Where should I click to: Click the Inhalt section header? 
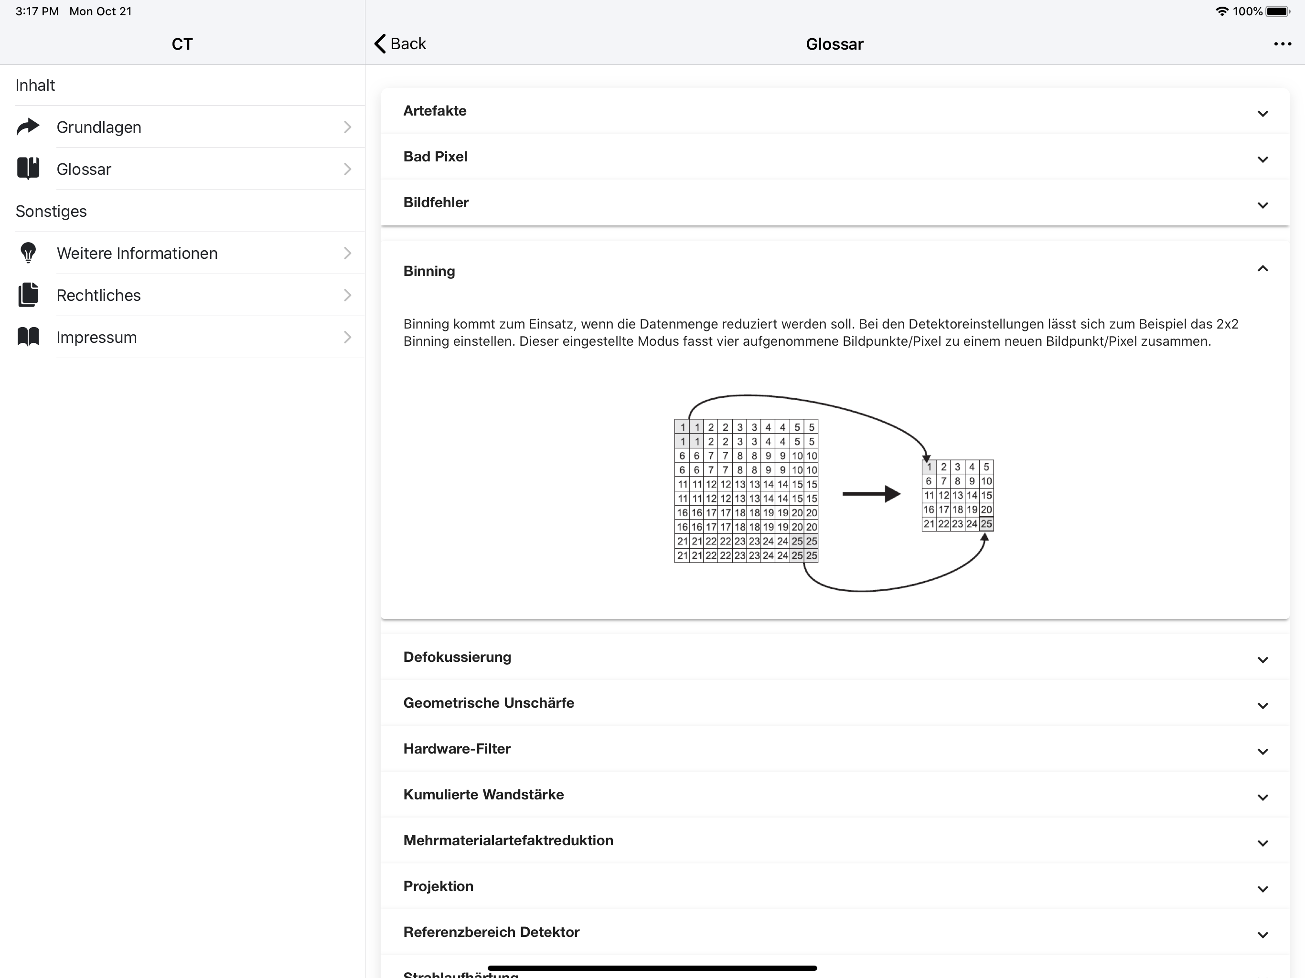35,85
